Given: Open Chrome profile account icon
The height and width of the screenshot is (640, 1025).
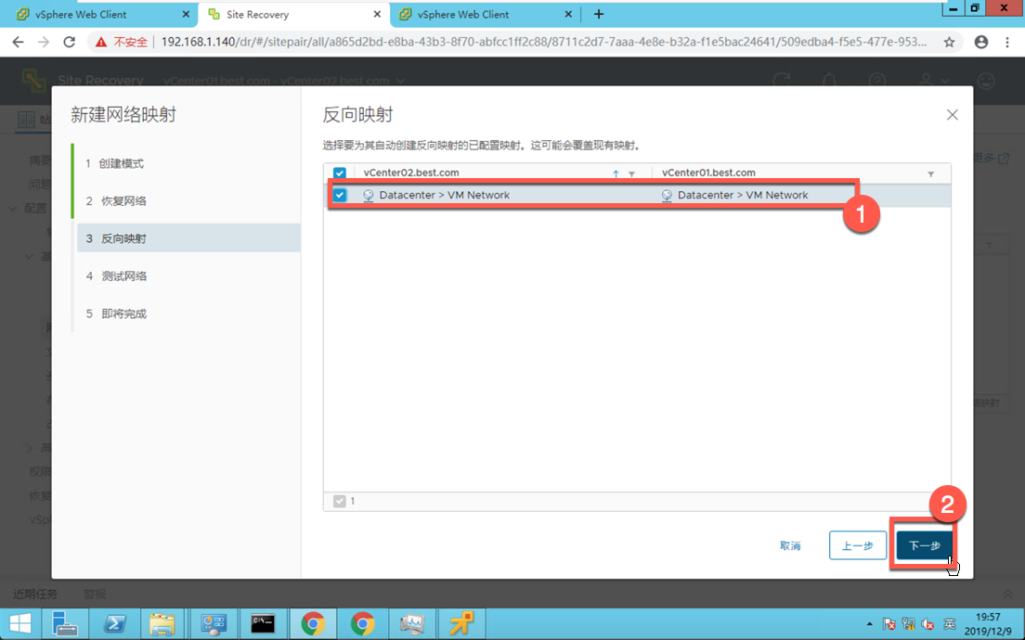Looking at the screenshot, I should pyautogui.click(x=981, y=42).
